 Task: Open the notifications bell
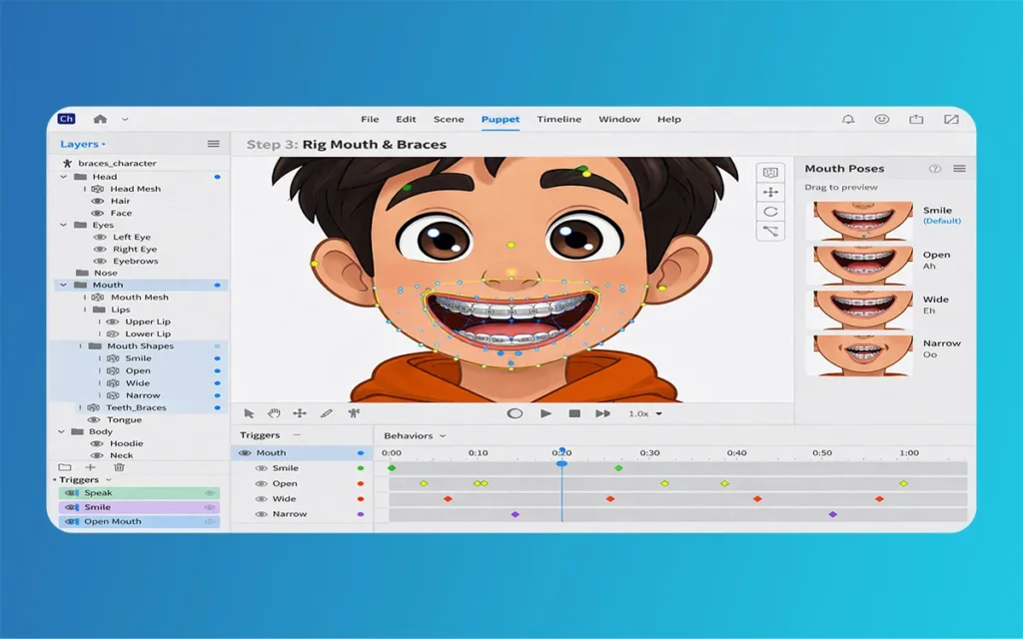coord(848,119)
